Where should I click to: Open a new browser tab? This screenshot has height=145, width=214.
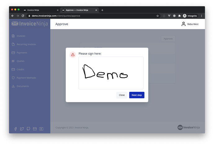coord(102,10)
